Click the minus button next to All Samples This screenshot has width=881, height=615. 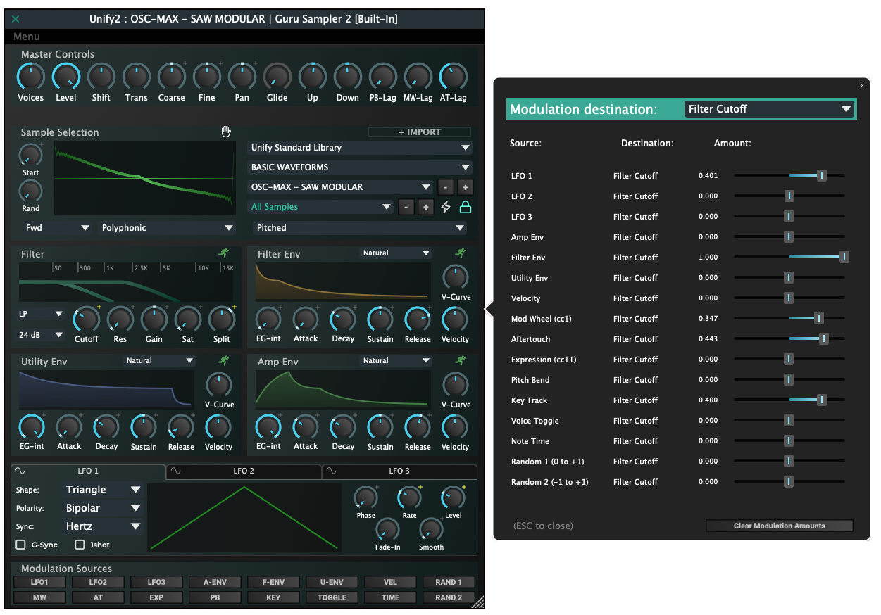point(406,207)
